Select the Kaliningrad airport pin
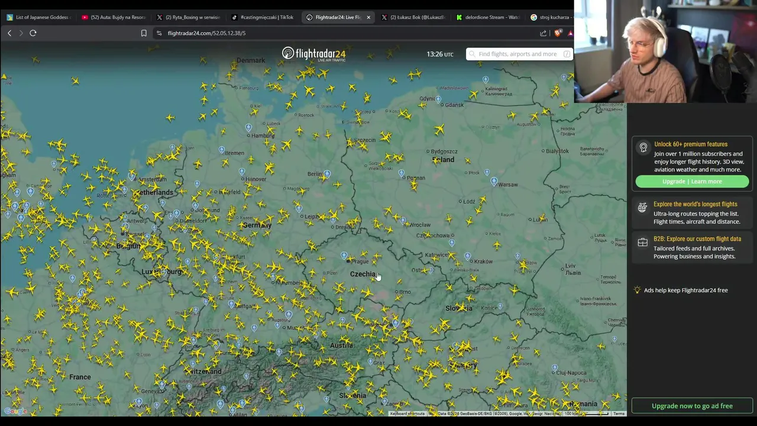Image resolution: width=757 pixels, height=426 pixels. click(x=486, y=79)
